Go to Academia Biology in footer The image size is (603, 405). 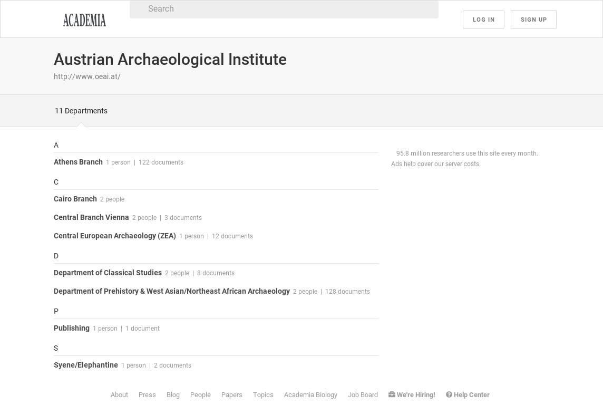click(310, 394)
